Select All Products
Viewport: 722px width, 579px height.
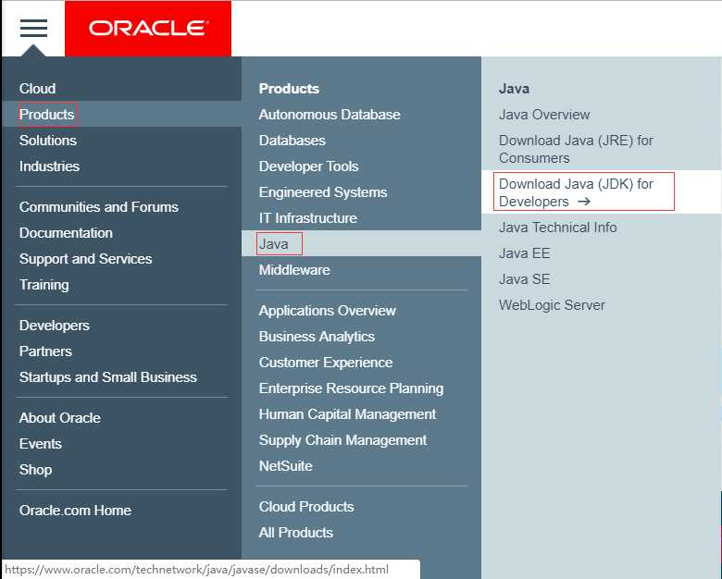point(296,533)
